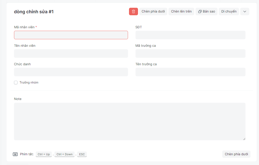Click the Tên trưởng ca field
Screen dimensions: 259x165
click(x=190, y=72)
